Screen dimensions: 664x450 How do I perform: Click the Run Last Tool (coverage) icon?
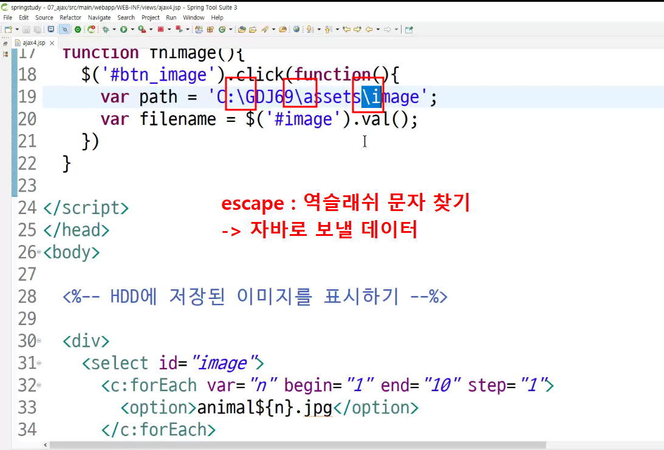click(x=142, y=30)
